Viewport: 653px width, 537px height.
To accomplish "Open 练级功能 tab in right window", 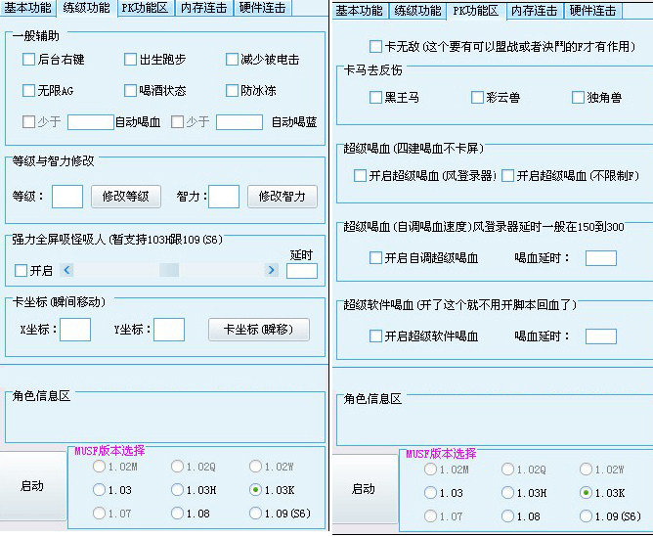I will click(417, 11).
